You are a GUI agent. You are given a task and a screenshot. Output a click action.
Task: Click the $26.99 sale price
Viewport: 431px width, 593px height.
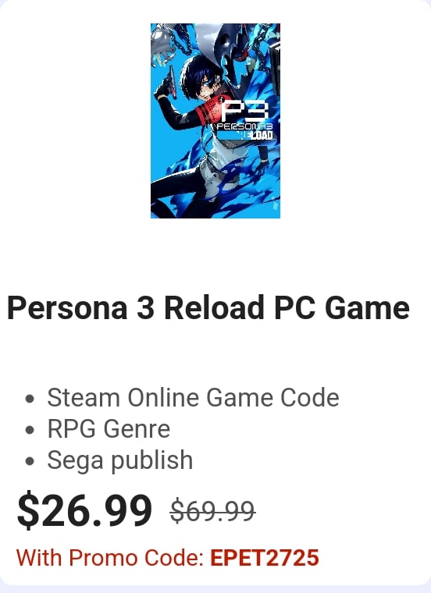(x=85, y=510)
